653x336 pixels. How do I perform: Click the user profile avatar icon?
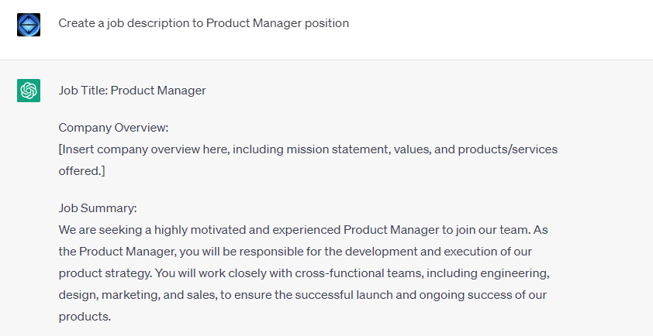coord(29,24)
